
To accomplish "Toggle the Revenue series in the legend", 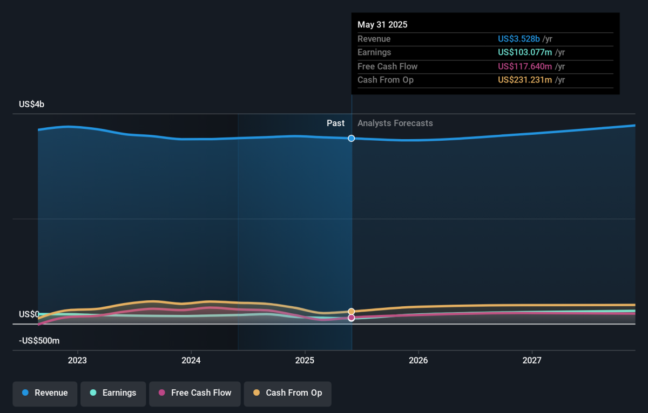I will coord(45,393).
